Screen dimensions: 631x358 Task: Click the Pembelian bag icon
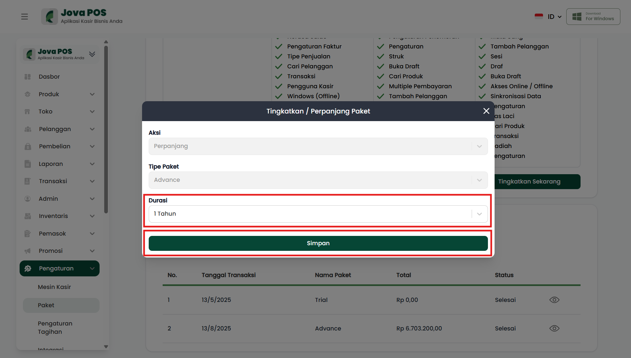(28, 146)
